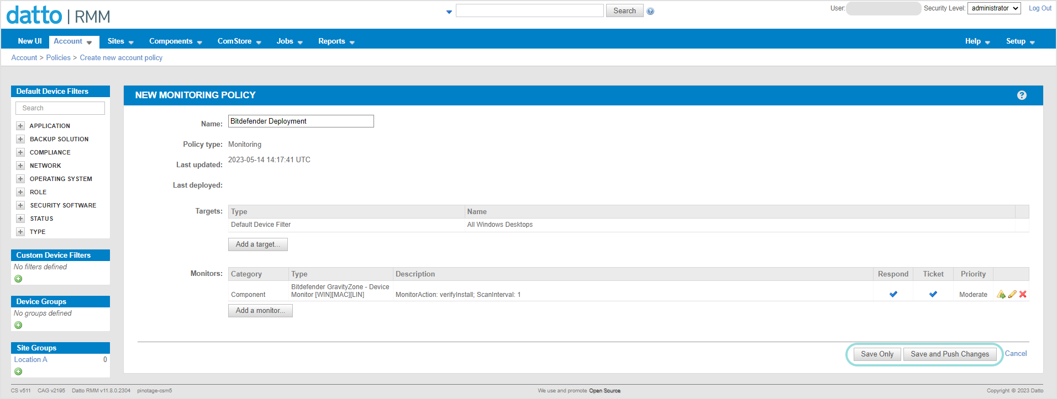The image size is (1057, 399).
Task: Click the Add a monitor button
Action: click(x=260, y=311)
